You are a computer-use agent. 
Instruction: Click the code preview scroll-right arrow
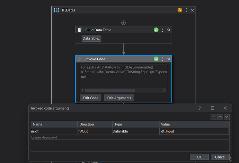164,90
